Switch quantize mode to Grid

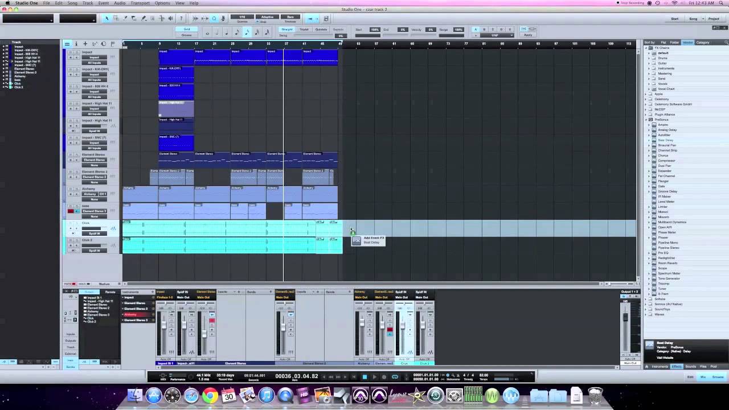tap(186, 29)
